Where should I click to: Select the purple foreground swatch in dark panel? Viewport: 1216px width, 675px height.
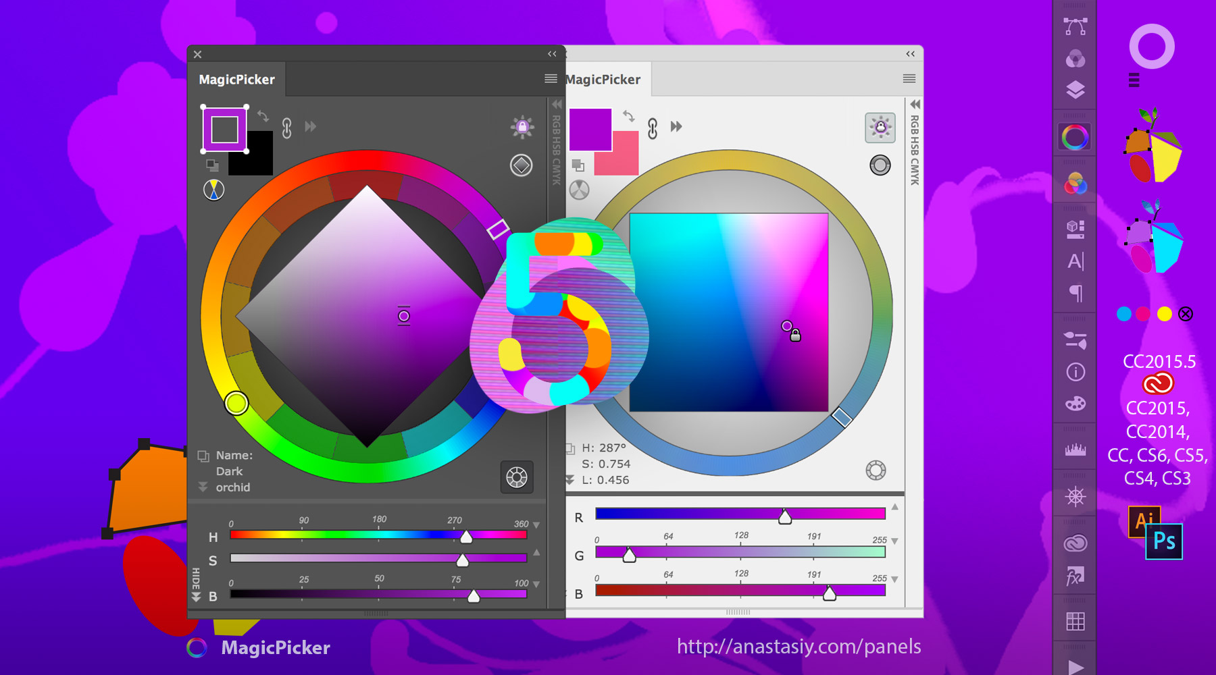[224, 129]
